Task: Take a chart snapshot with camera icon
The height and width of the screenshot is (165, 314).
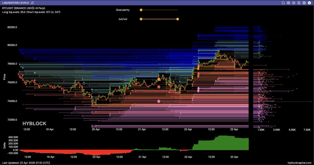Action: [288, 3]
